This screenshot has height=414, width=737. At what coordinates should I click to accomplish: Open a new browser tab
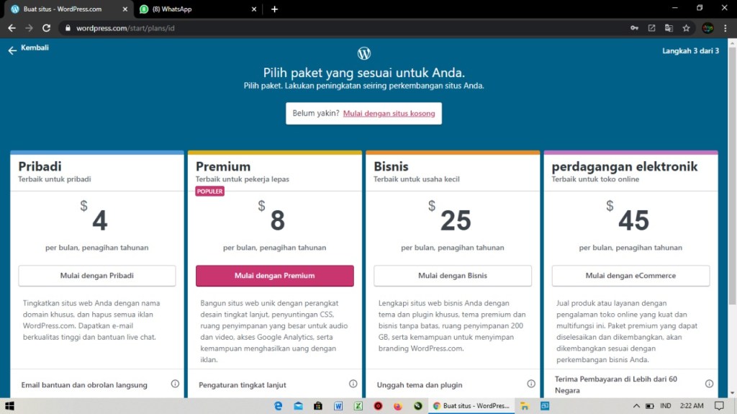(274, 9)
